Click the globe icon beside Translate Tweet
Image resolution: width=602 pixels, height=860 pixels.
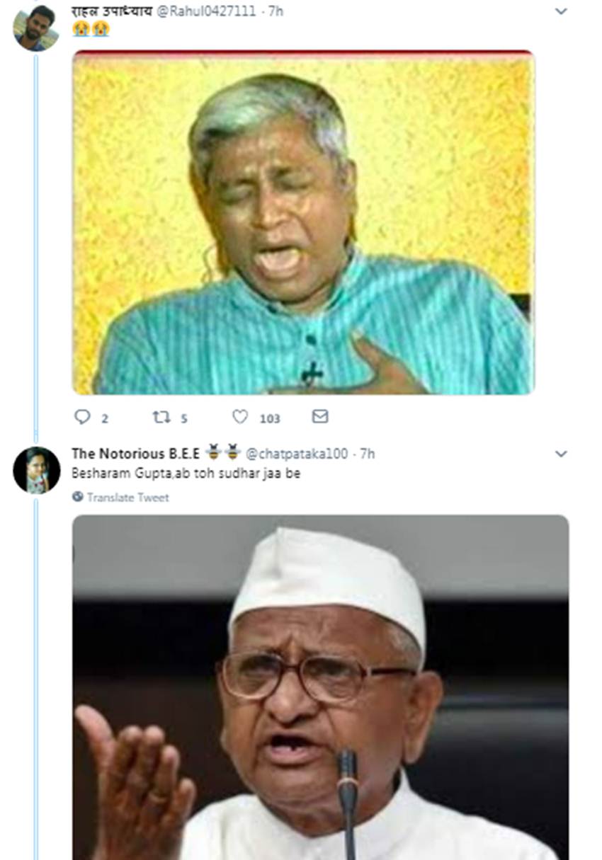pyautogui.click(x=78, y=498)
